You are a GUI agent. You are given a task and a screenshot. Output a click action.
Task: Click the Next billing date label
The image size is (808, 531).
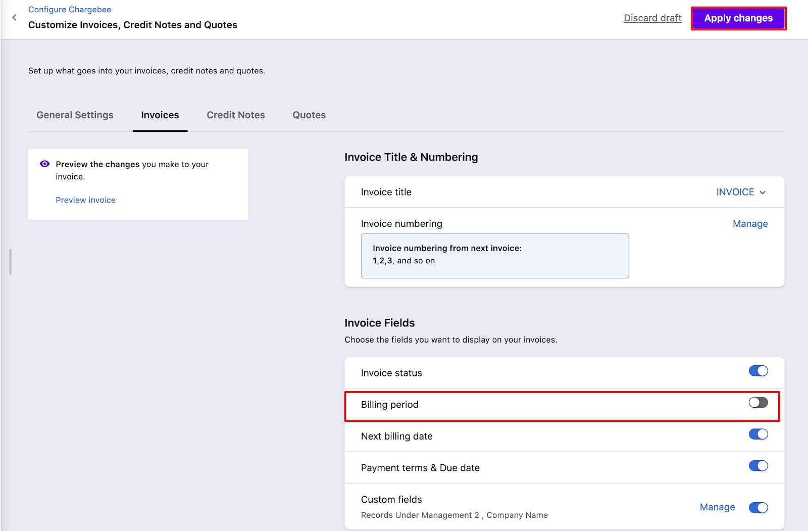[x=397, y=437]
